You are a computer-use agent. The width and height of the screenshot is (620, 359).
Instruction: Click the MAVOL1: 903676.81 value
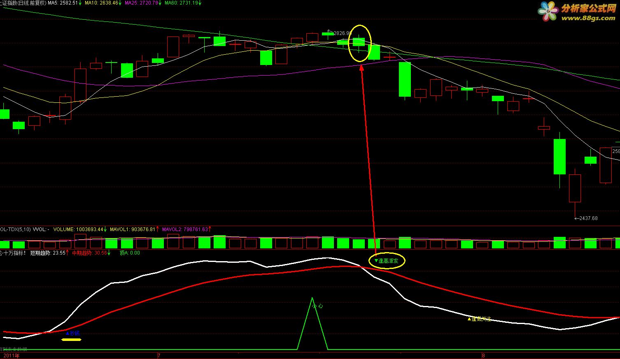[x=134, y=229]
